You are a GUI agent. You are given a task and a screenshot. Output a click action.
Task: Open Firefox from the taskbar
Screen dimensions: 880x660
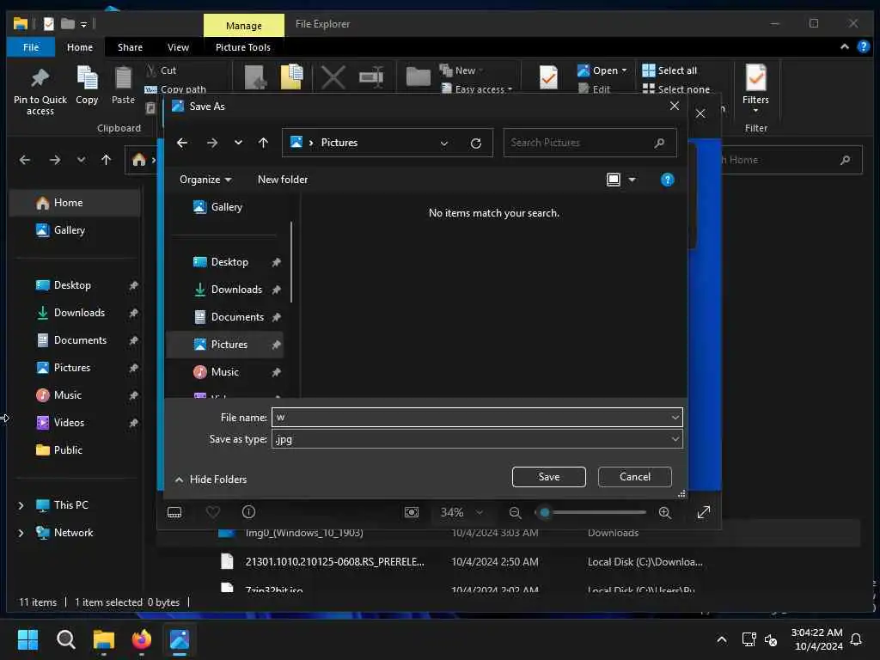pos(142,639)
